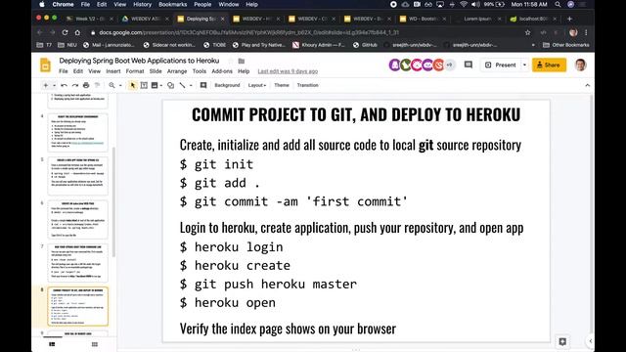This screenshot has height=352, width=626.
Task: Open the Format menu in Slides
Action: coord(135,71)
